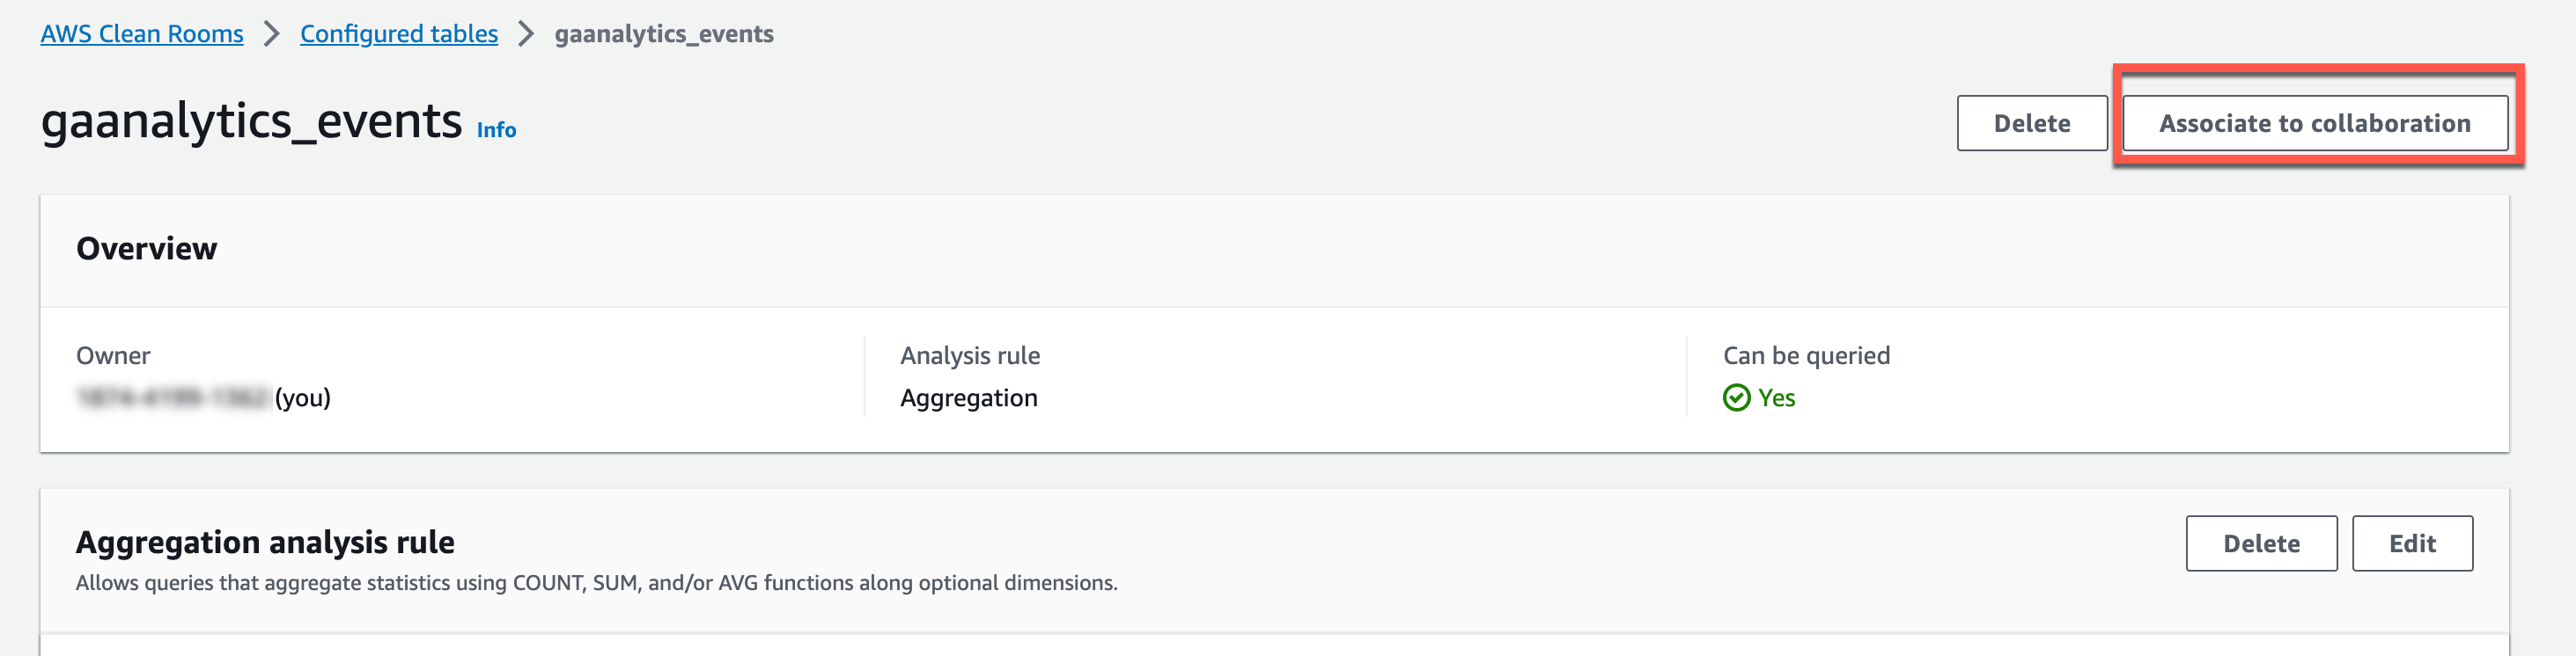2576x656 pixels.
Task: Delete the gaanalytics_events configured table
Action: (2031, 123)
